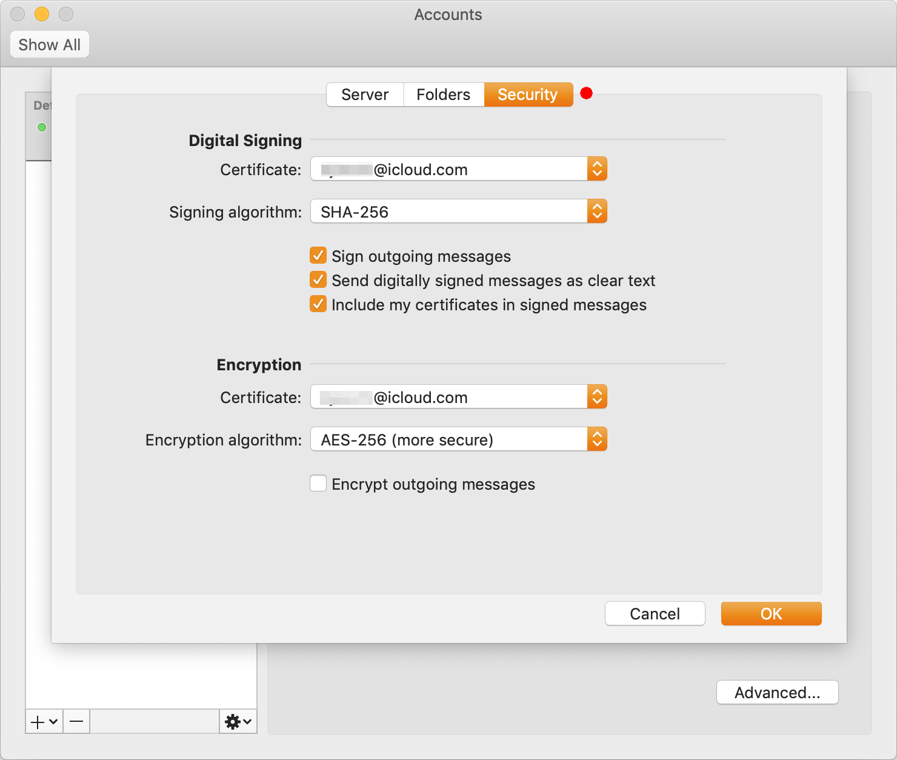Switch to the Server tab
The width and height of the screenshot is (897, 760).
365,95
